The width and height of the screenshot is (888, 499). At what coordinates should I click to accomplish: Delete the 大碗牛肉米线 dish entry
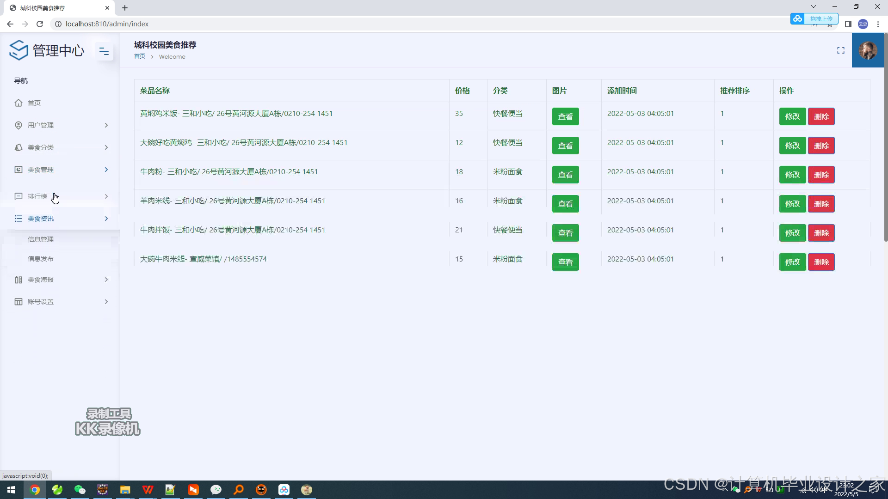coord(821,262)
